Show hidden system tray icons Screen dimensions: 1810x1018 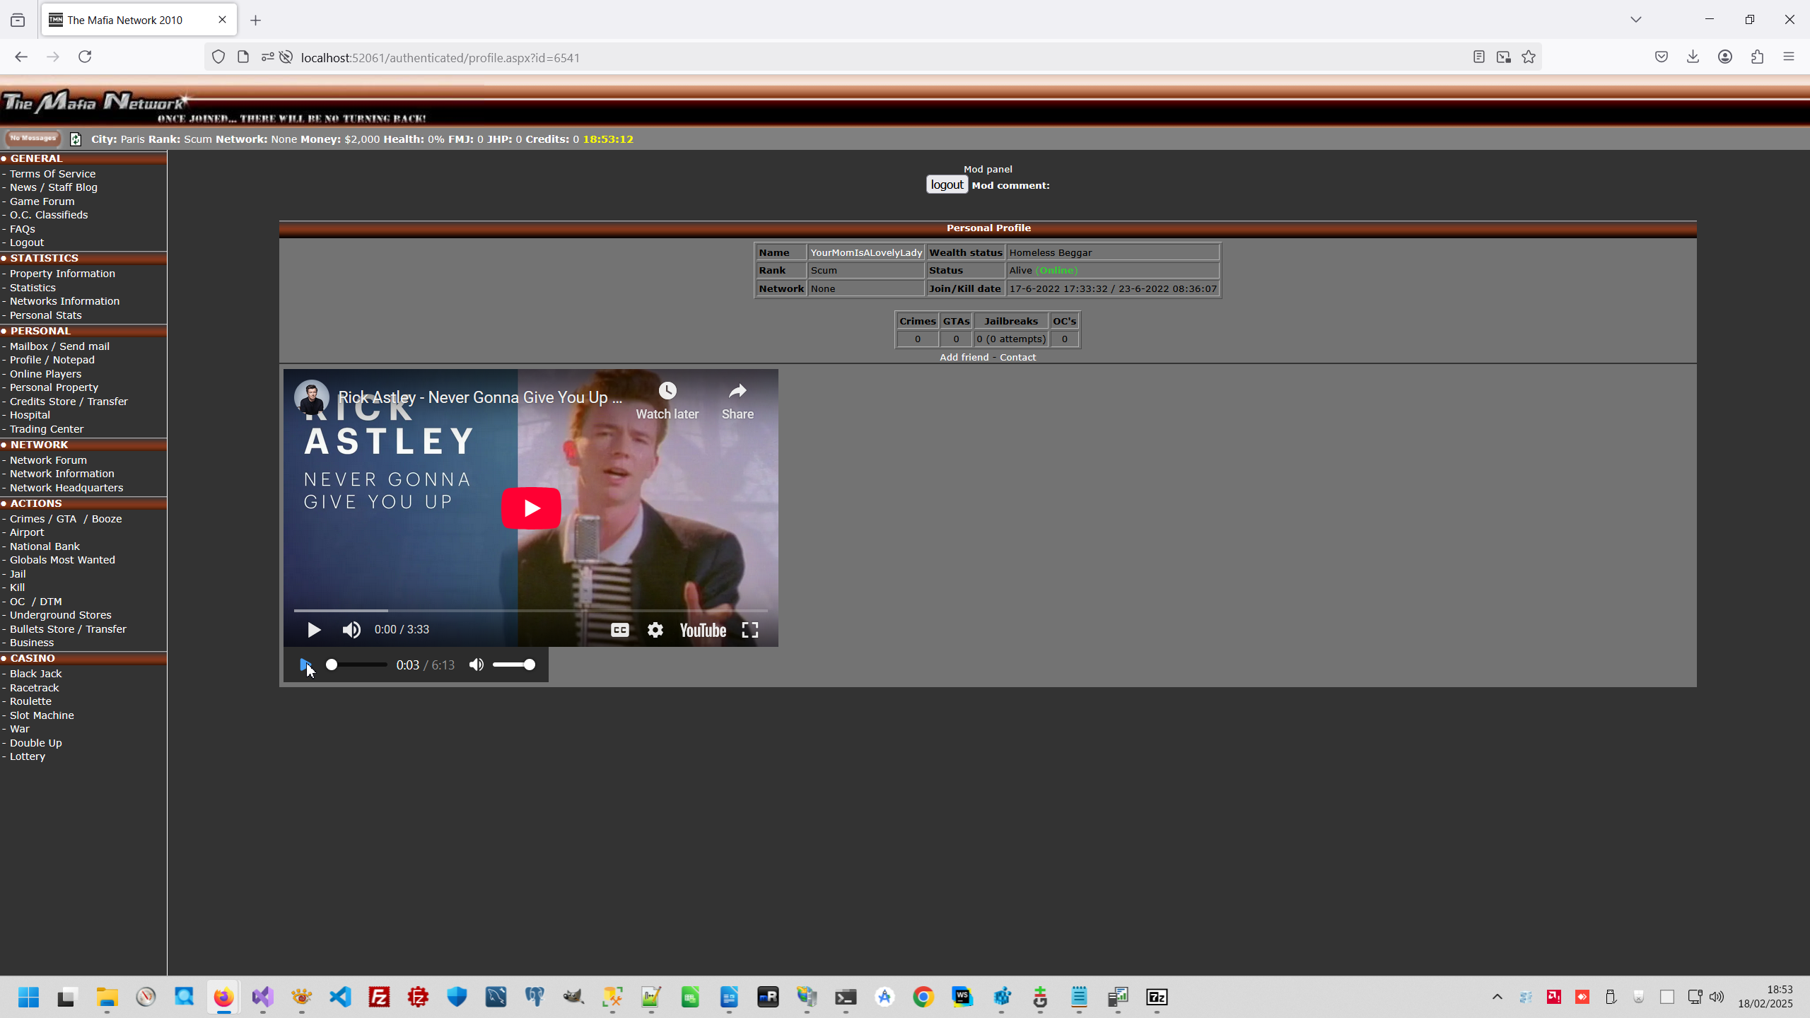(1497, 997)
